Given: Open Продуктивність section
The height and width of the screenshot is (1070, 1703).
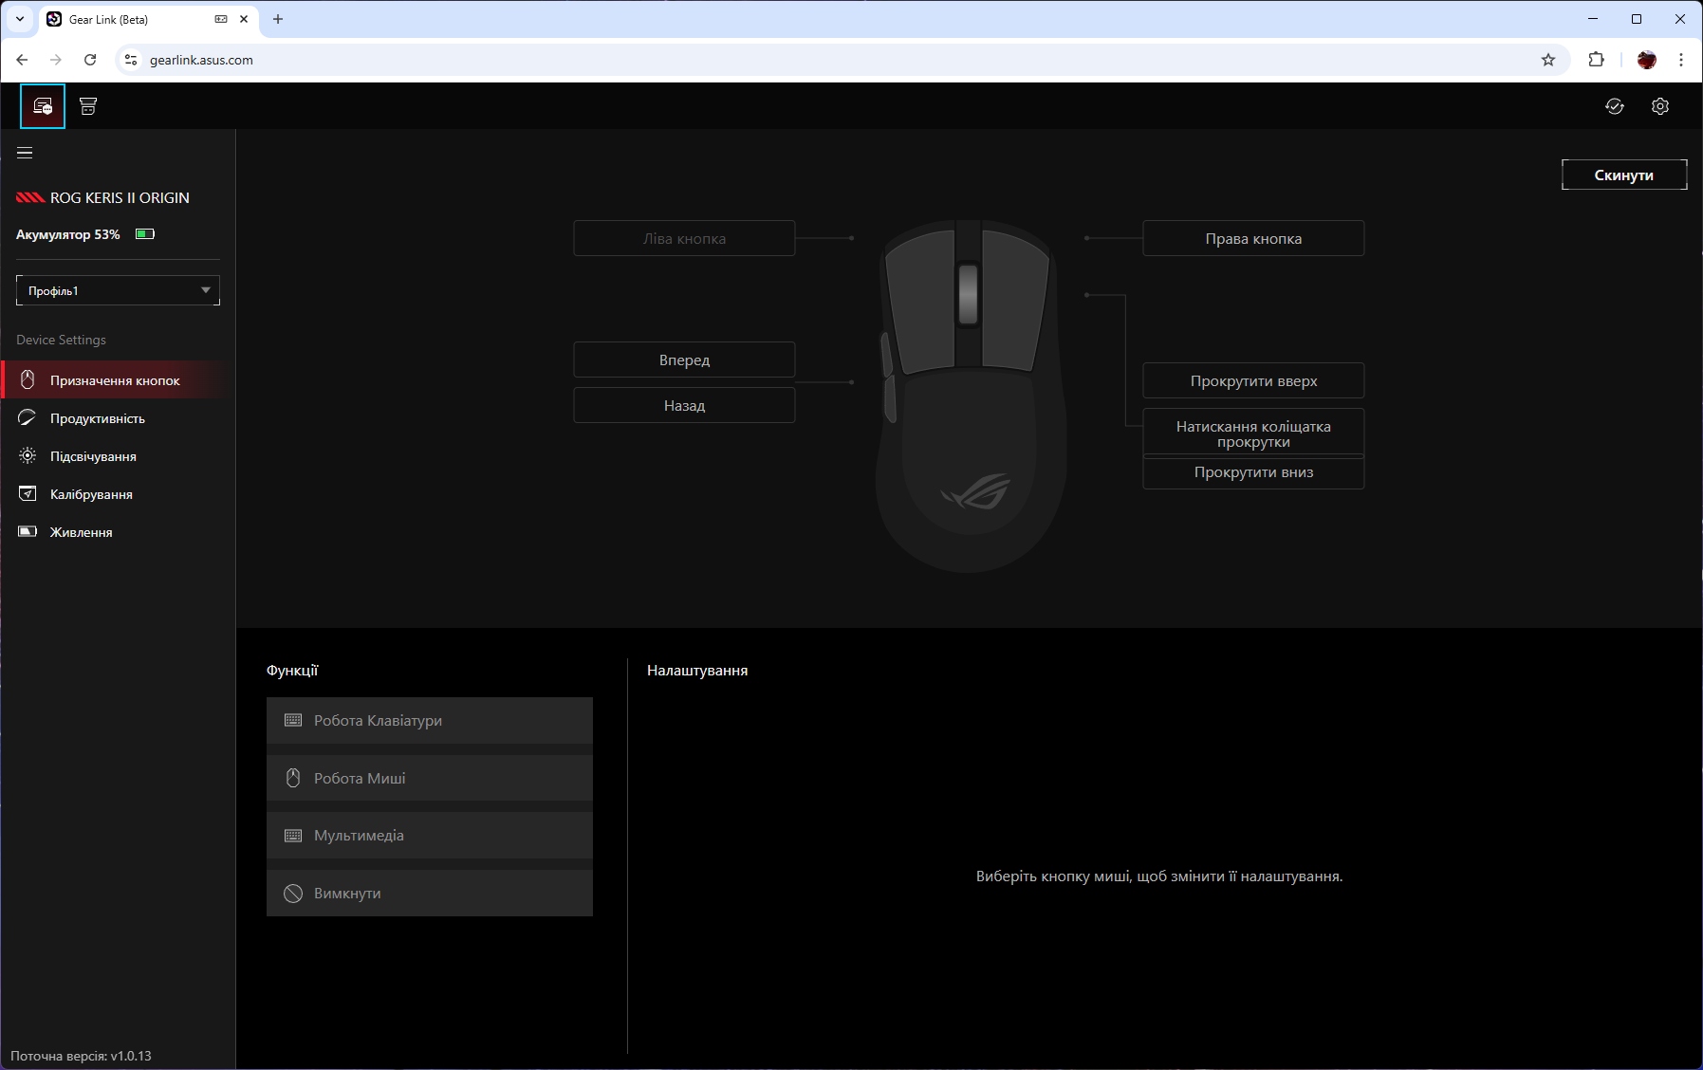Looking at the screenshot, I should tap(118, 418).
